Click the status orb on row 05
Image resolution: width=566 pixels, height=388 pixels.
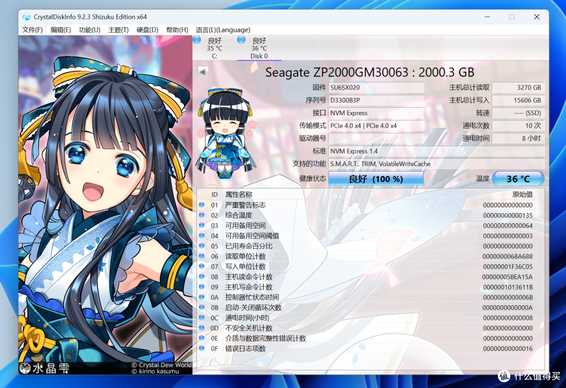(x=202, y=246)
